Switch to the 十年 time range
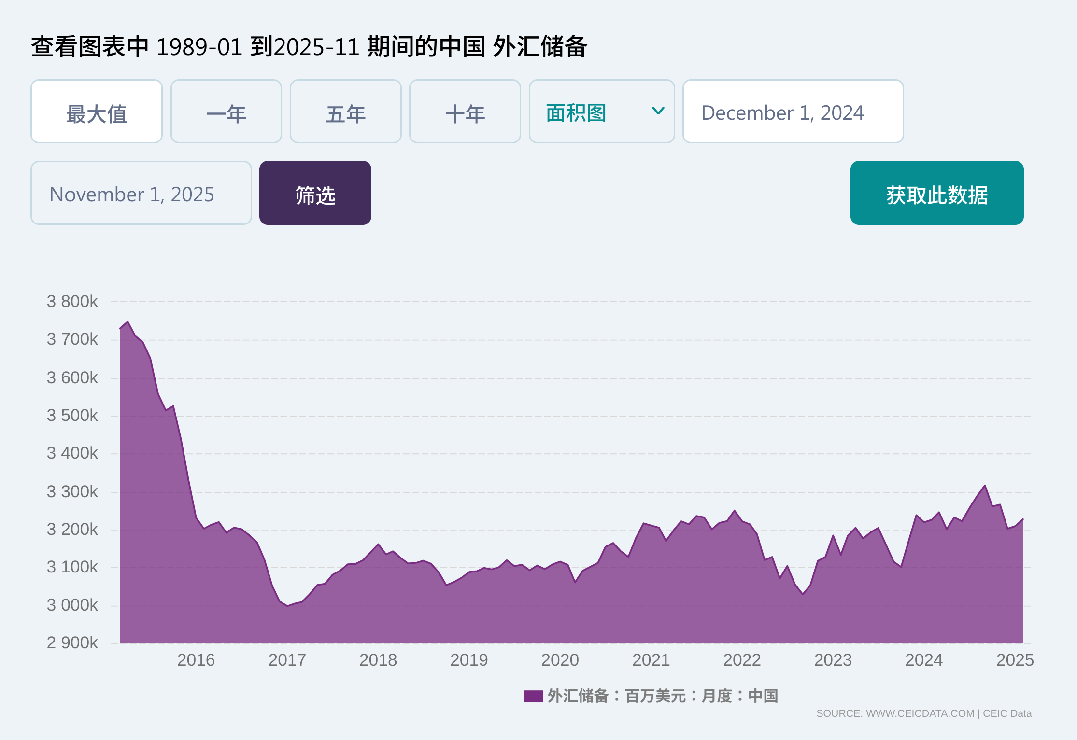 pyautogui.click(x=465, y=112)
